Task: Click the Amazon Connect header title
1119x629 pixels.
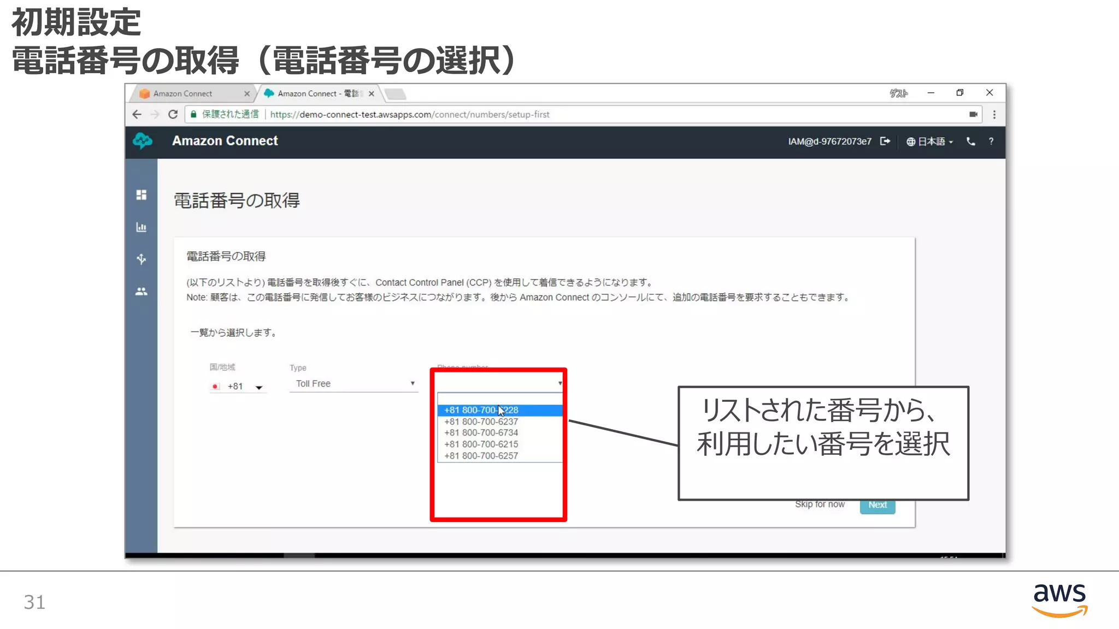Action: coord(225,141)
